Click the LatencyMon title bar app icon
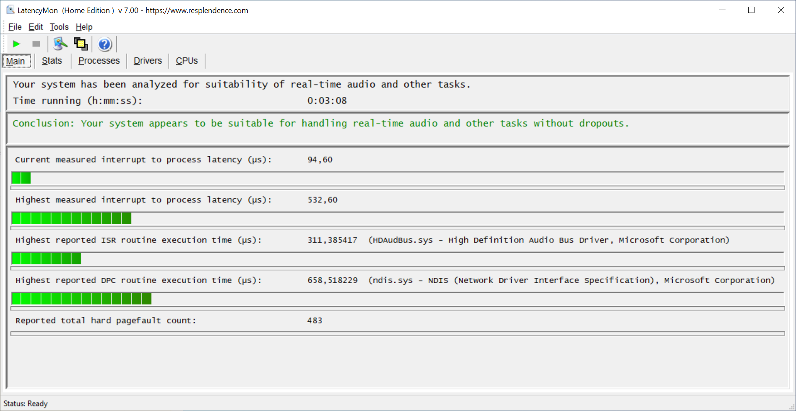Image resolution: width=796 pixels, height=411 pixels. (x=10, y=10)
